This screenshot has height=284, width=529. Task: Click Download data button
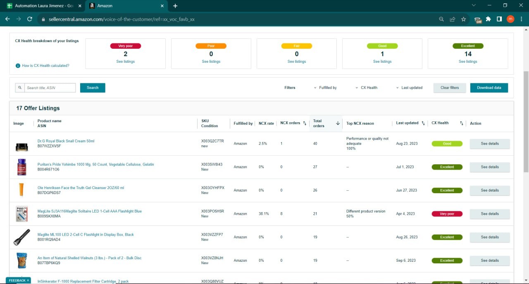489,88
